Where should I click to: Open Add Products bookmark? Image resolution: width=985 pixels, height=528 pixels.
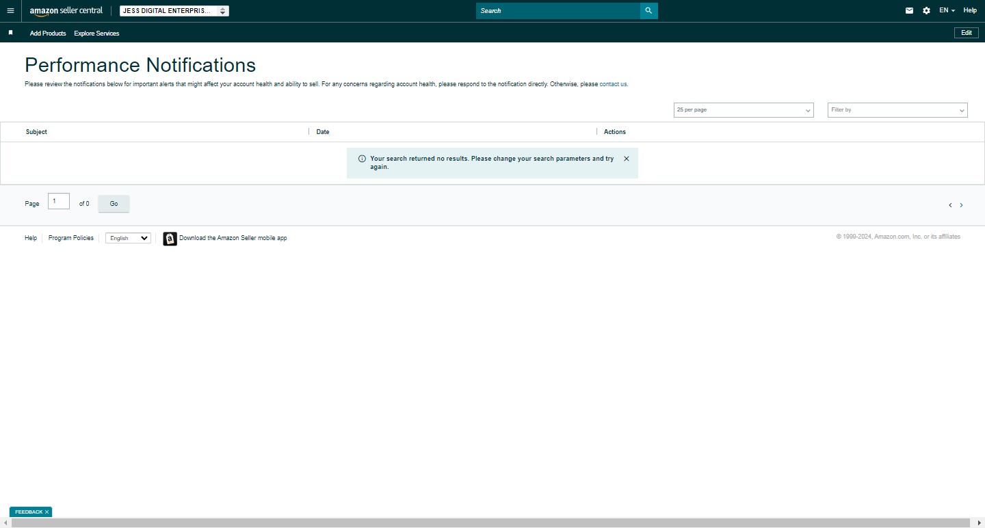48,34
